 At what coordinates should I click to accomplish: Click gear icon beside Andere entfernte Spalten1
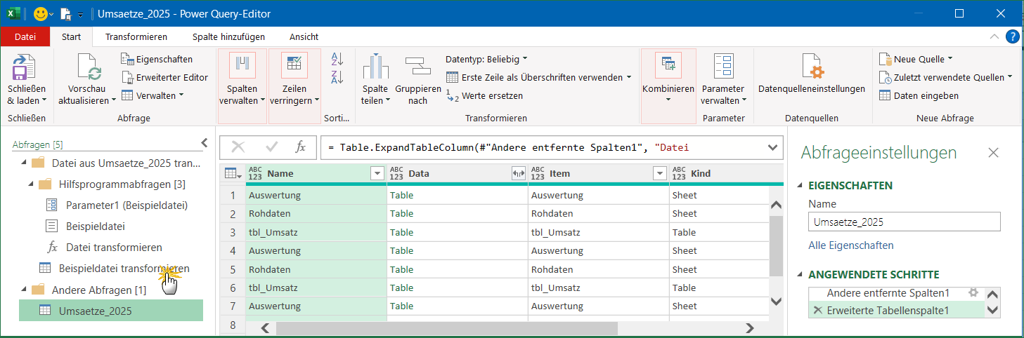pyautogui.click(x=973, y=293)
